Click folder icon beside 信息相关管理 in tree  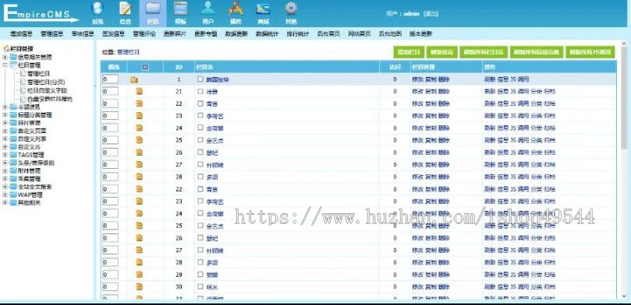pyautogui.click(x=13, y=58)
